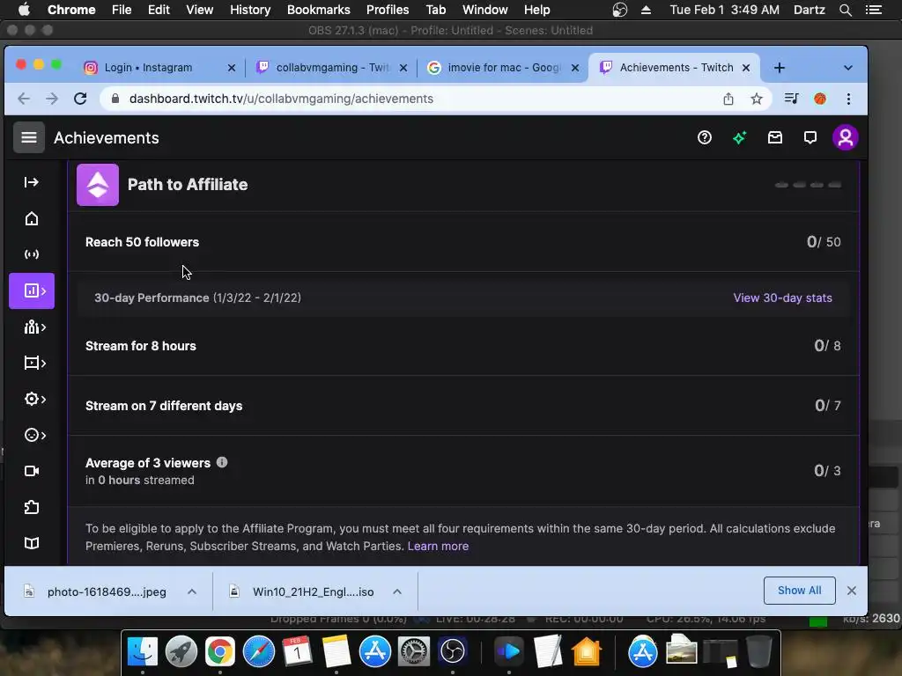Screen dimensions: 902x676
Task: Open the File menu in menu bar
Action: tap(121, 10)
